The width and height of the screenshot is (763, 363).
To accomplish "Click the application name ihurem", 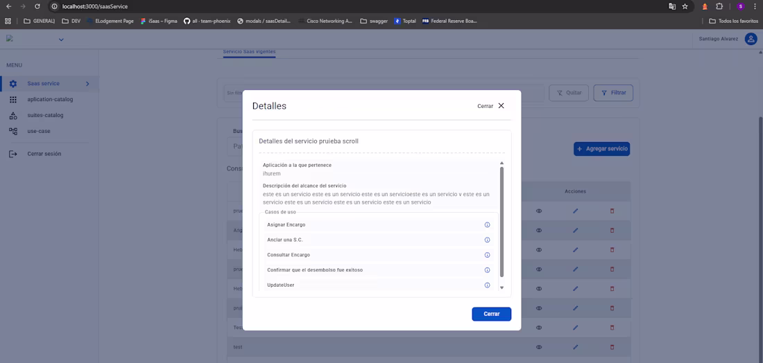I will point(271,173).
